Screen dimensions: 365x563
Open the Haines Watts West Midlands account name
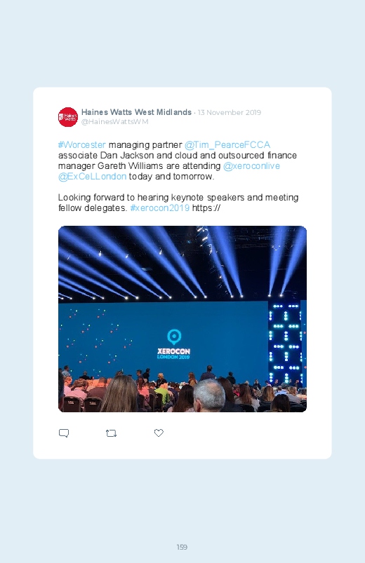(136, 112)
